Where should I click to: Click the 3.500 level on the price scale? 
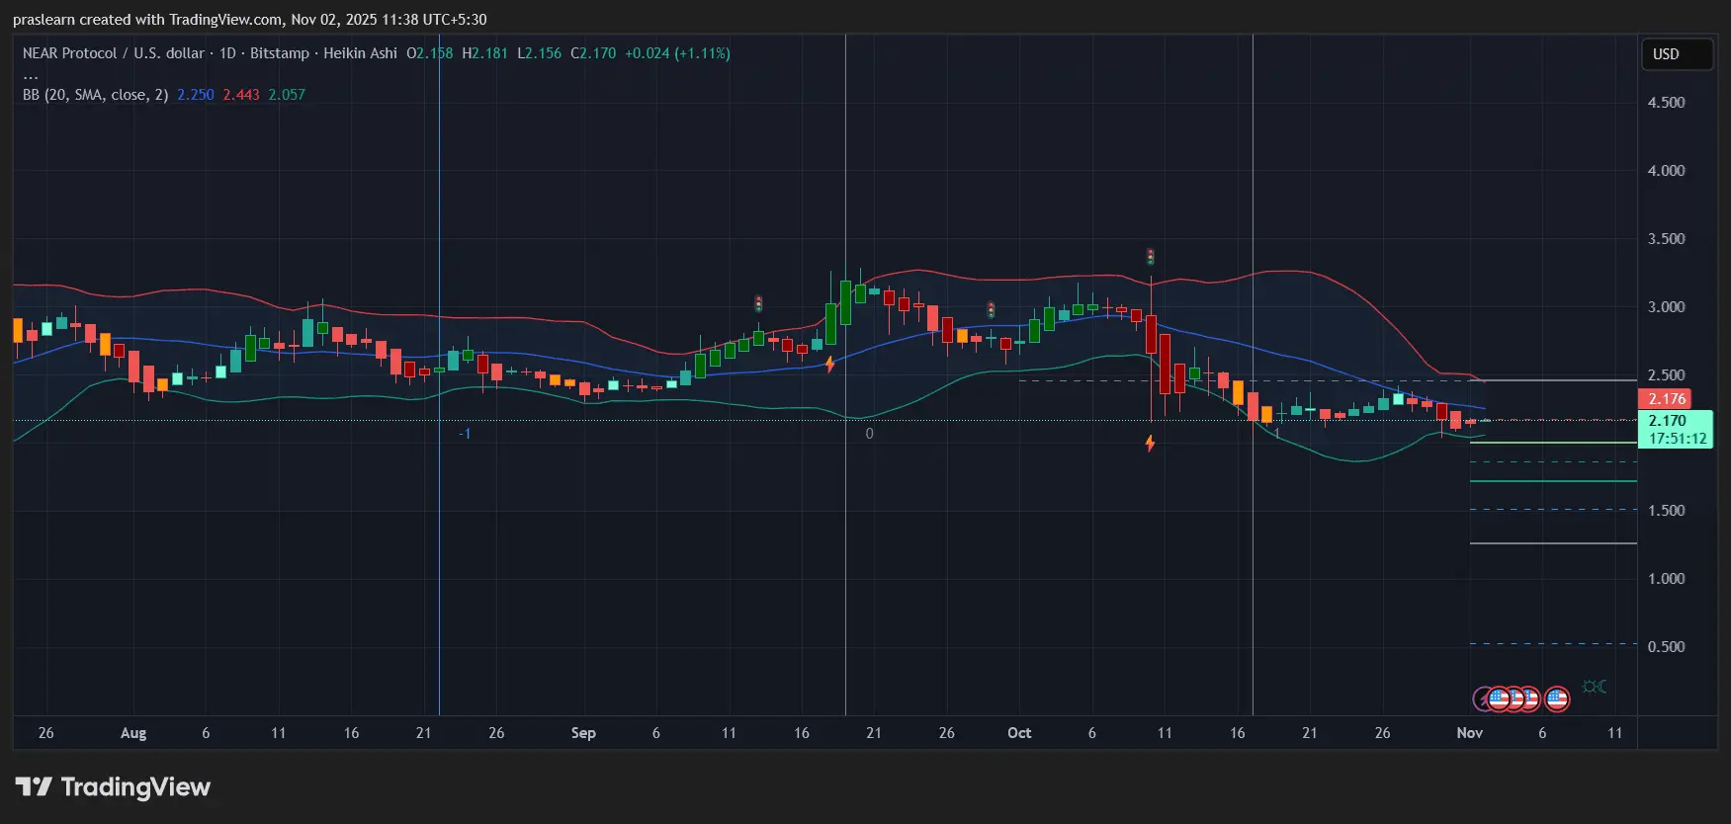coord(1666,239)
